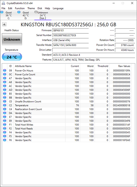Click the status orb for attribute A8
The width and height of the screenshot is (137, 187).
tap(5, 82)
